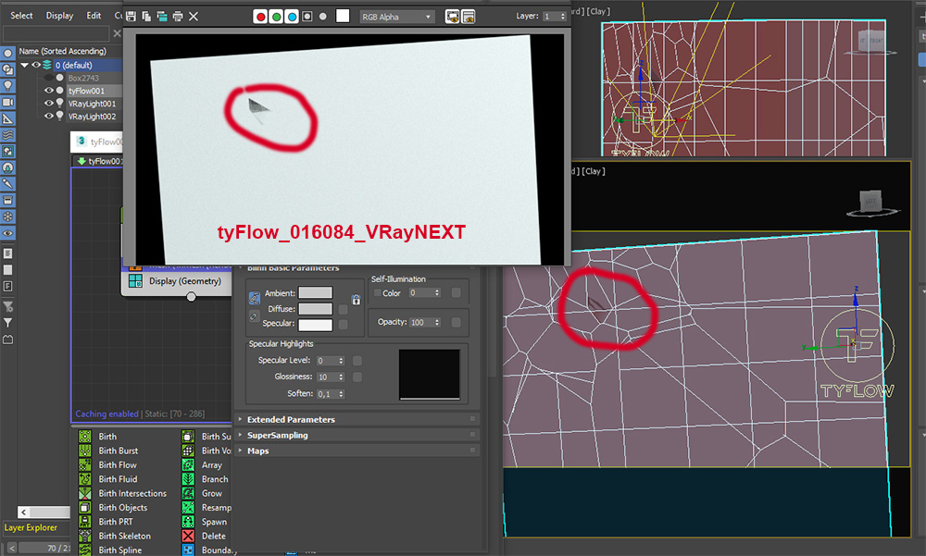
Task: Click the display lights filter icon in sidebar
Action: click(x=7, y=86)
